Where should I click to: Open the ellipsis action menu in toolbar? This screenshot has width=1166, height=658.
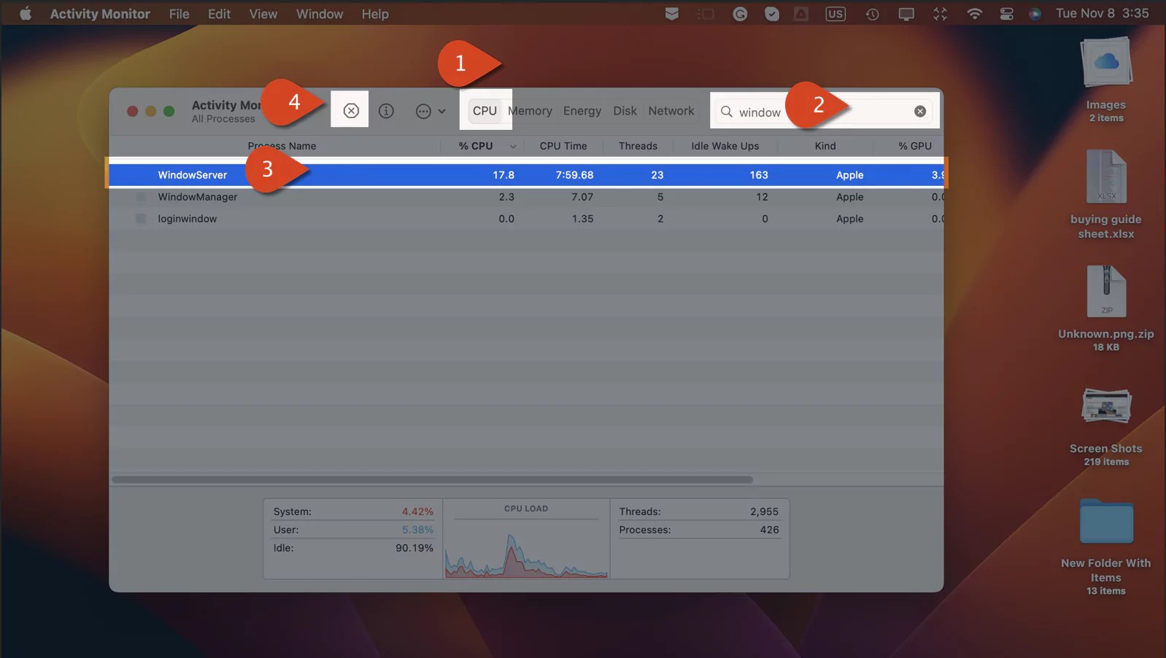431,112
